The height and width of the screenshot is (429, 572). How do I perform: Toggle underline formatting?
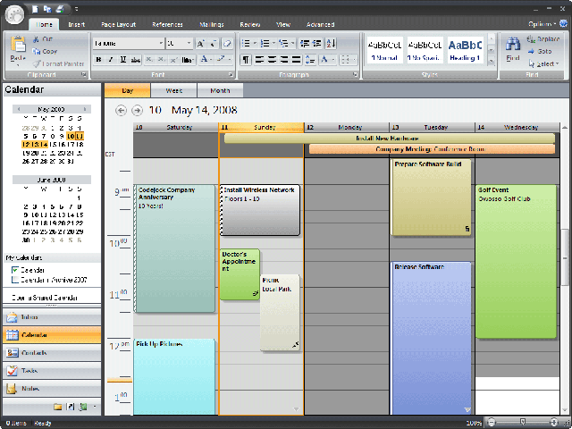[123, 60]
